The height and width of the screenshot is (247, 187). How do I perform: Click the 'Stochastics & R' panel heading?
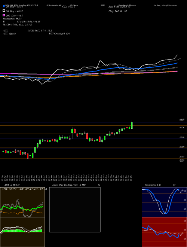[x=153, y=185]
